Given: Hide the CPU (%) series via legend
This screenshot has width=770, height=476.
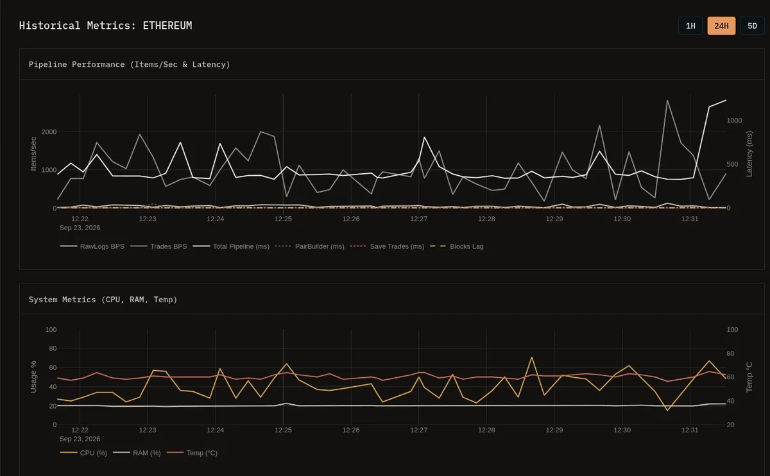Looking at the screenshot, I should click(84, 453).
